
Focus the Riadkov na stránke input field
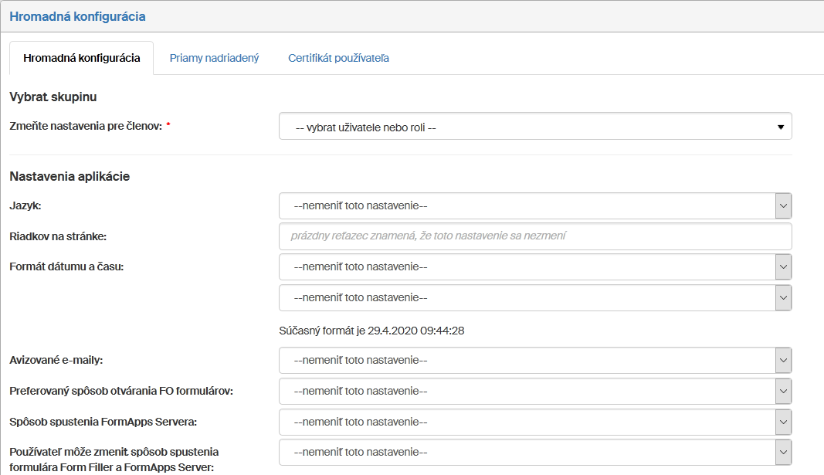pos(534,236)
